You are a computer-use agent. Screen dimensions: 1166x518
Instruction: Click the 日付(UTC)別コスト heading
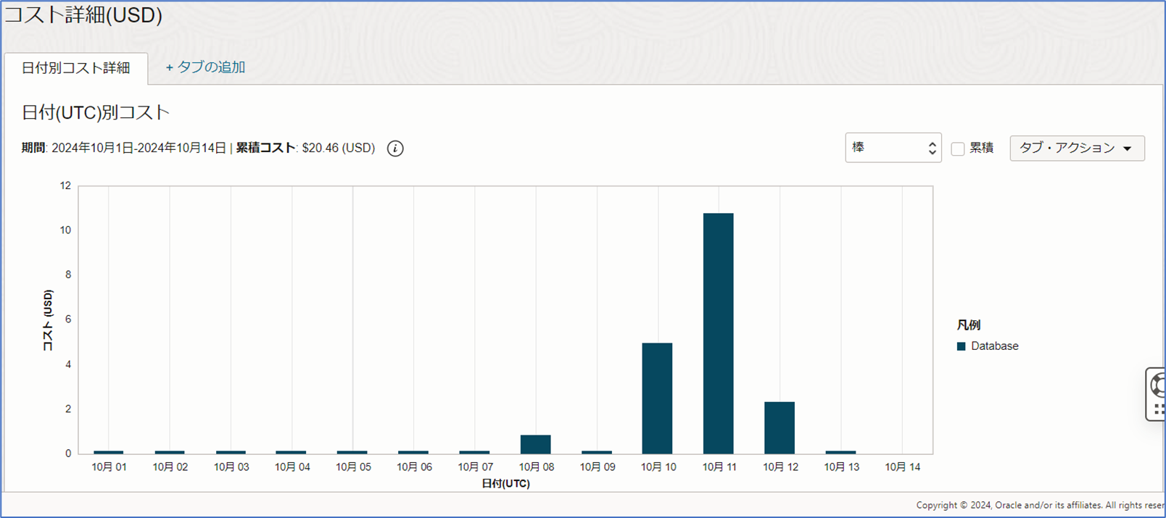[x=96, y=112]
